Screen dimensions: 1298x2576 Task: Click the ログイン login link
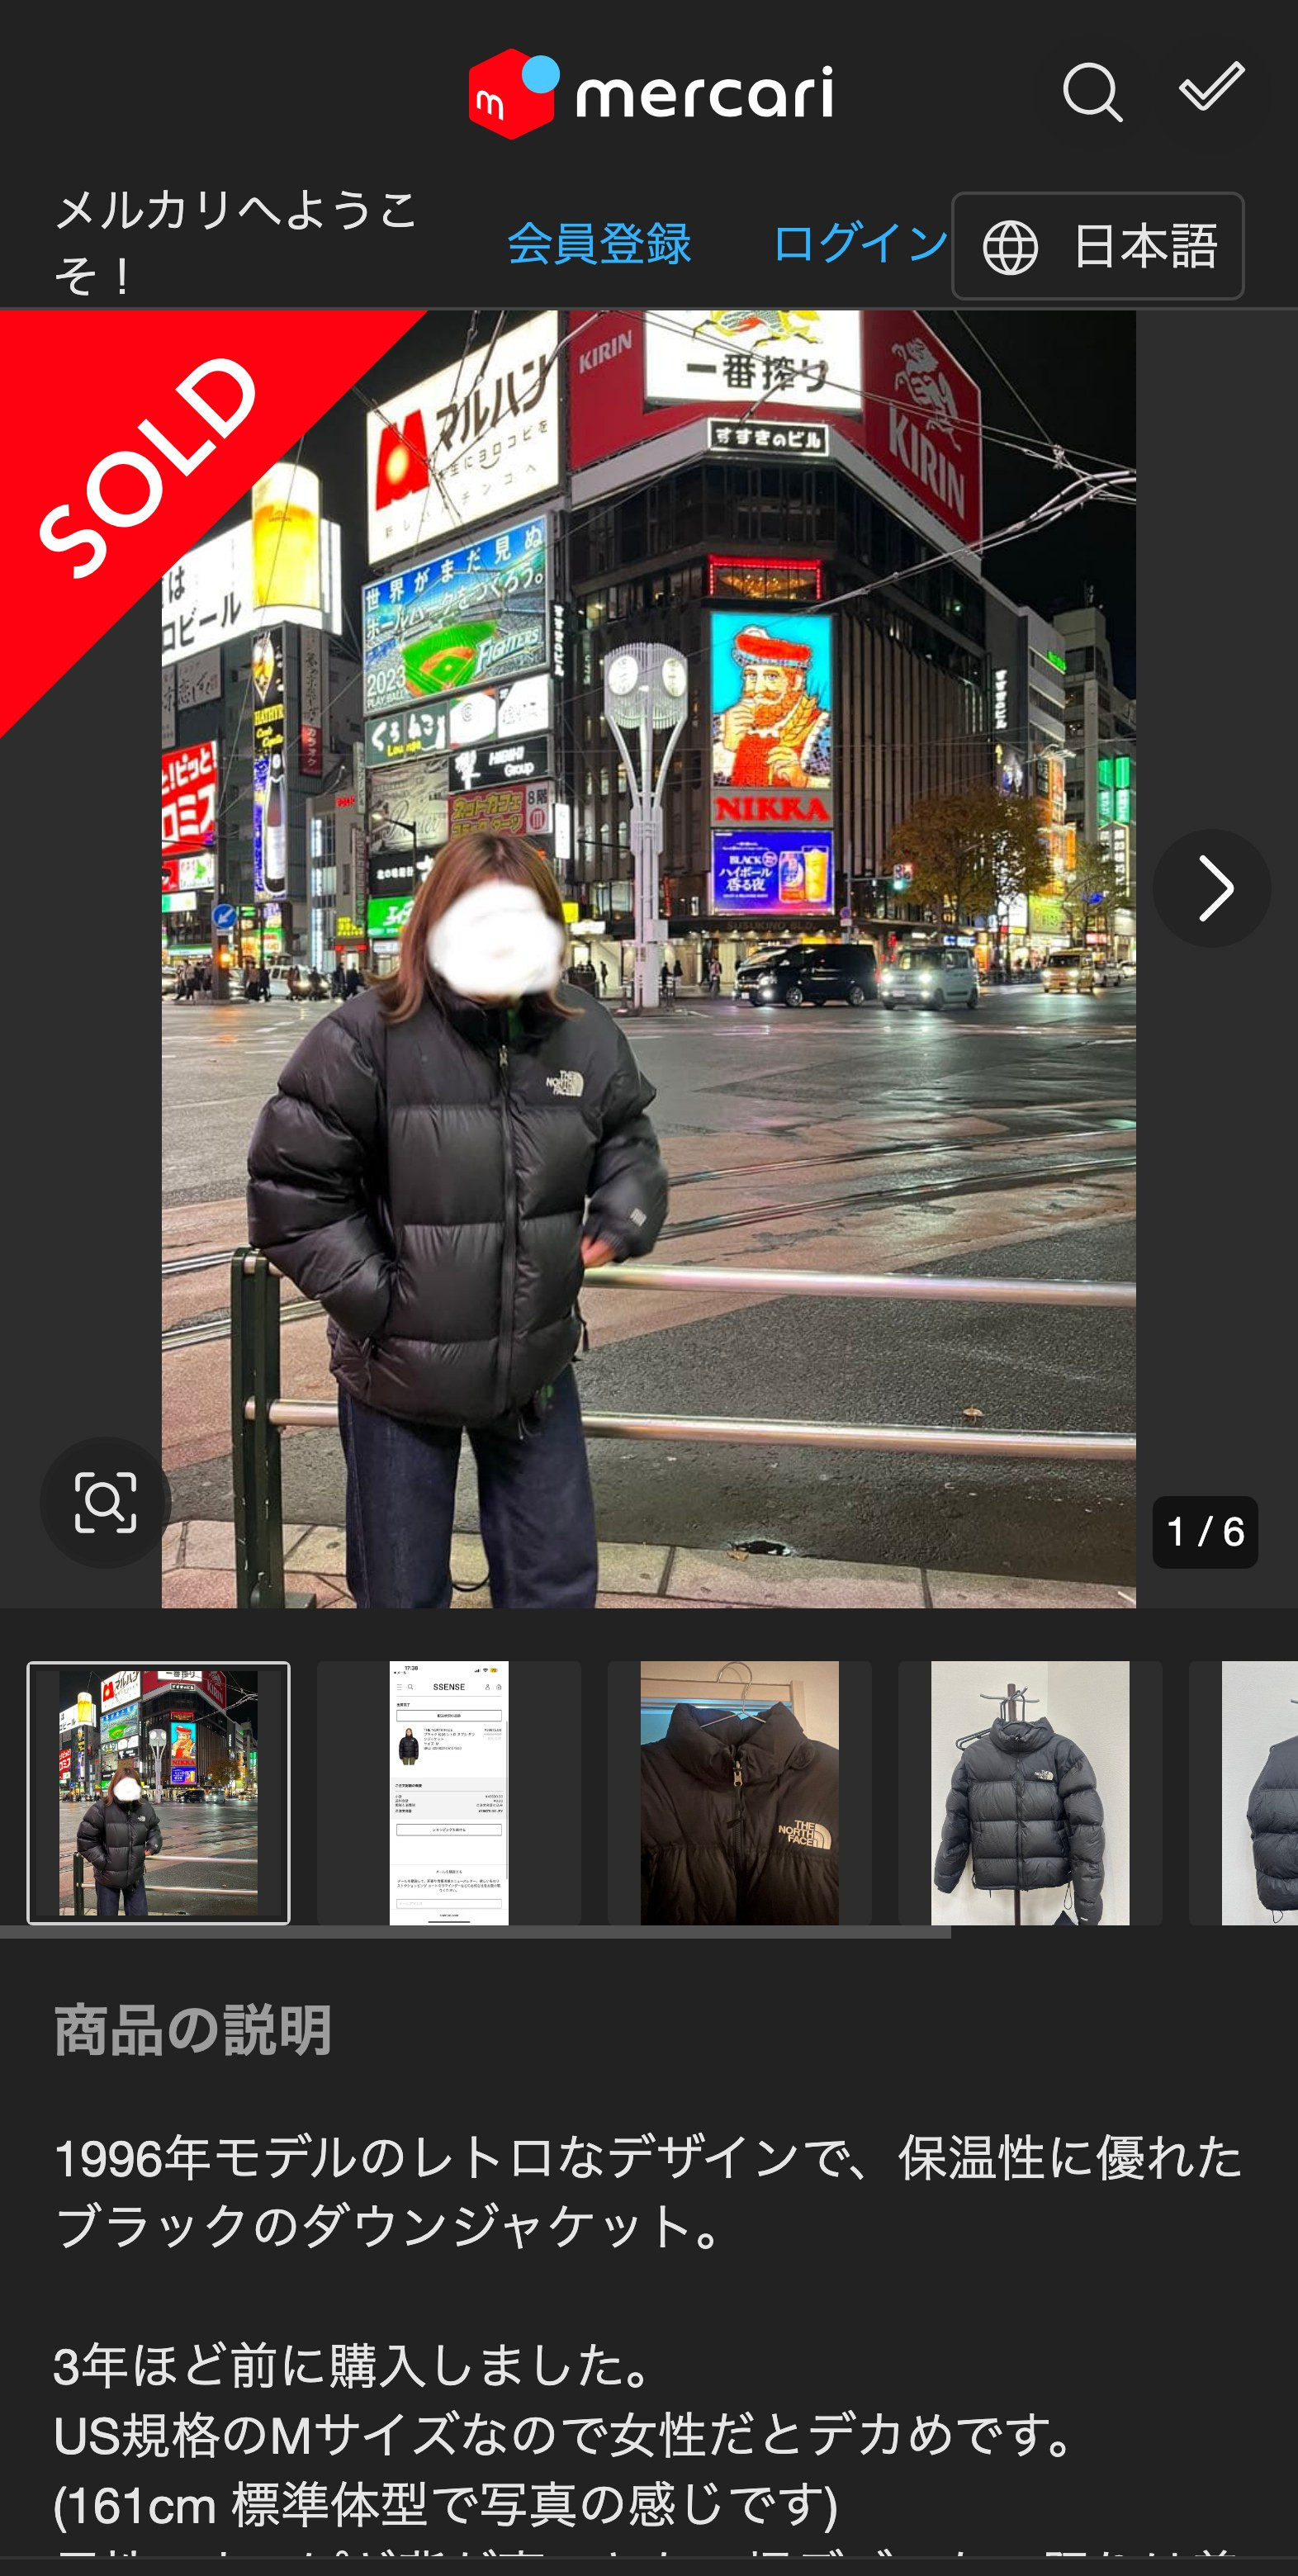[860, 244]
